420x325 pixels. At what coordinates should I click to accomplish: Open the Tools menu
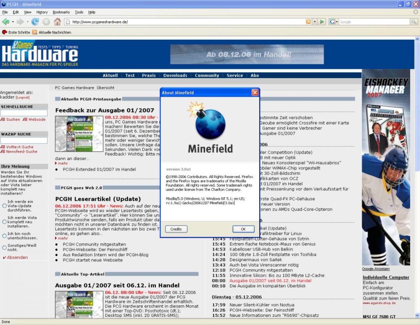tap(79, 12)
